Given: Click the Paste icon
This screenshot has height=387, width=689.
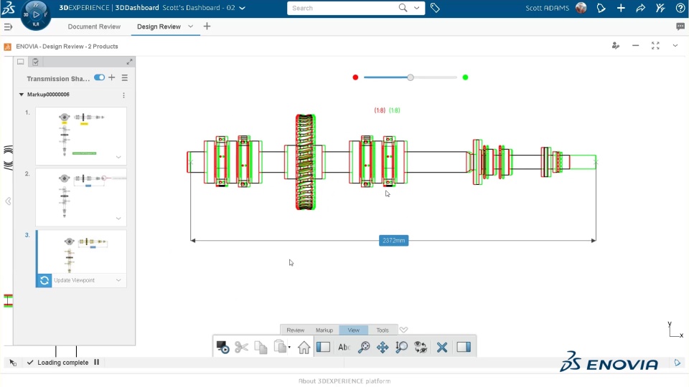Looking at the screenshot, I should (x=280, y=347).
